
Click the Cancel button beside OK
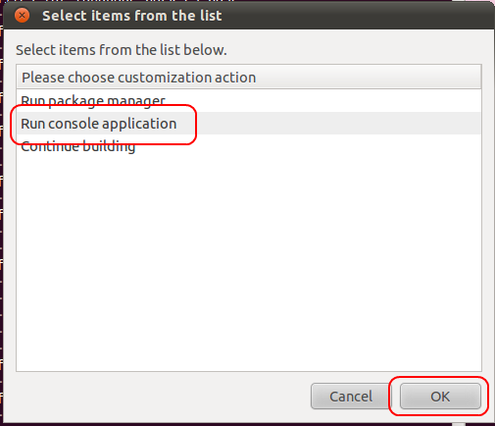(x=351, y=397)
